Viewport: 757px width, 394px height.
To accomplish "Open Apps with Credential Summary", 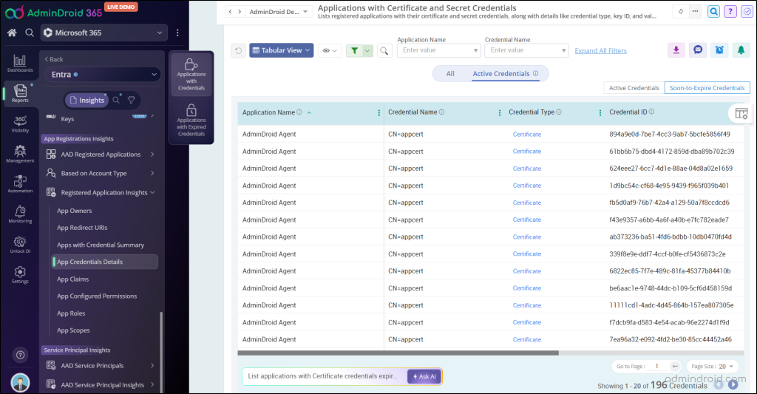I will coord(101,245).
